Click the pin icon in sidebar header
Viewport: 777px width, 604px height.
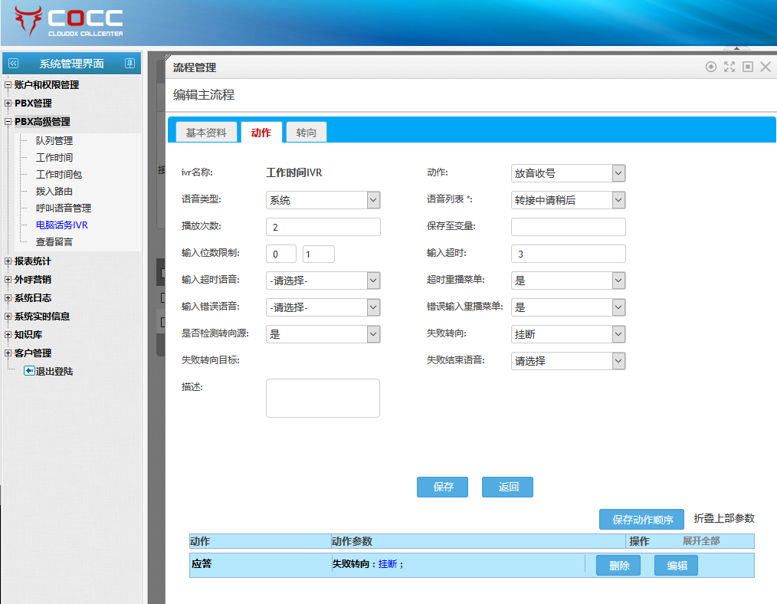pos(129,64)
